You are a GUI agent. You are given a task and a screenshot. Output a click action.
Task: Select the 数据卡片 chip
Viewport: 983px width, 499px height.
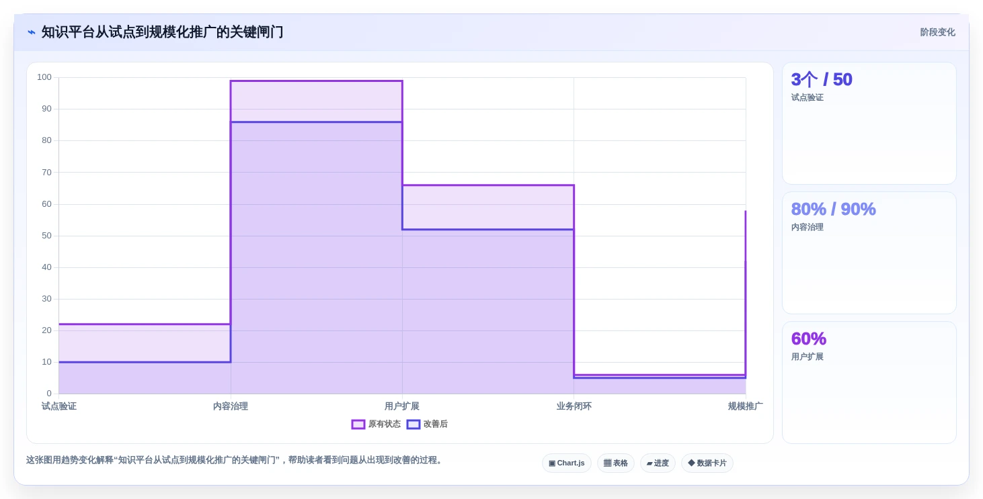707,463
